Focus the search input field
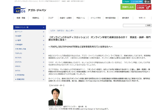This screenshot has height=110, width=166. [134, 25]
